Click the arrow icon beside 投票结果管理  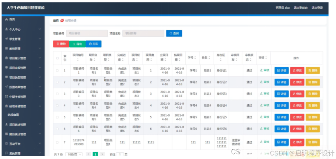[x=6, y=87]
